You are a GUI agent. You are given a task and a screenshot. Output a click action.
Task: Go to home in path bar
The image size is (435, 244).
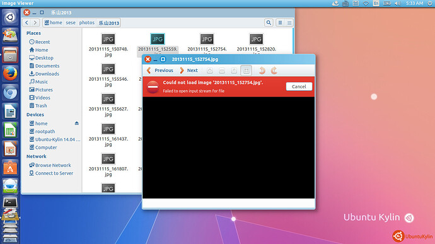click(53, 23)
